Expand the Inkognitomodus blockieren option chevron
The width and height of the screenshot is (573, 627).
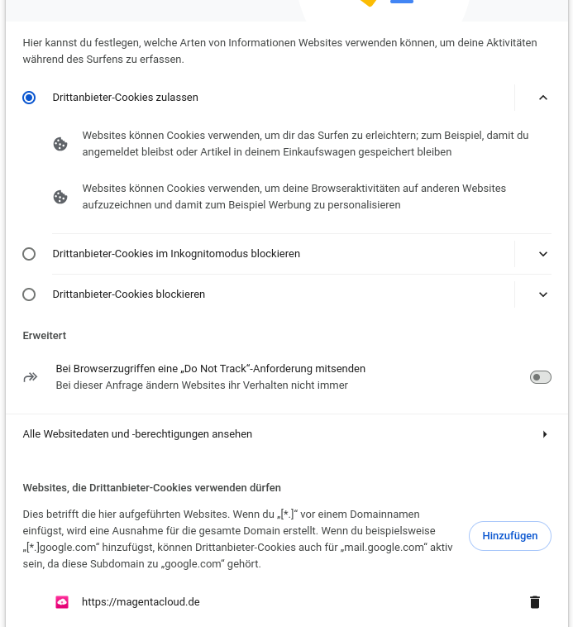pos(543,254)
